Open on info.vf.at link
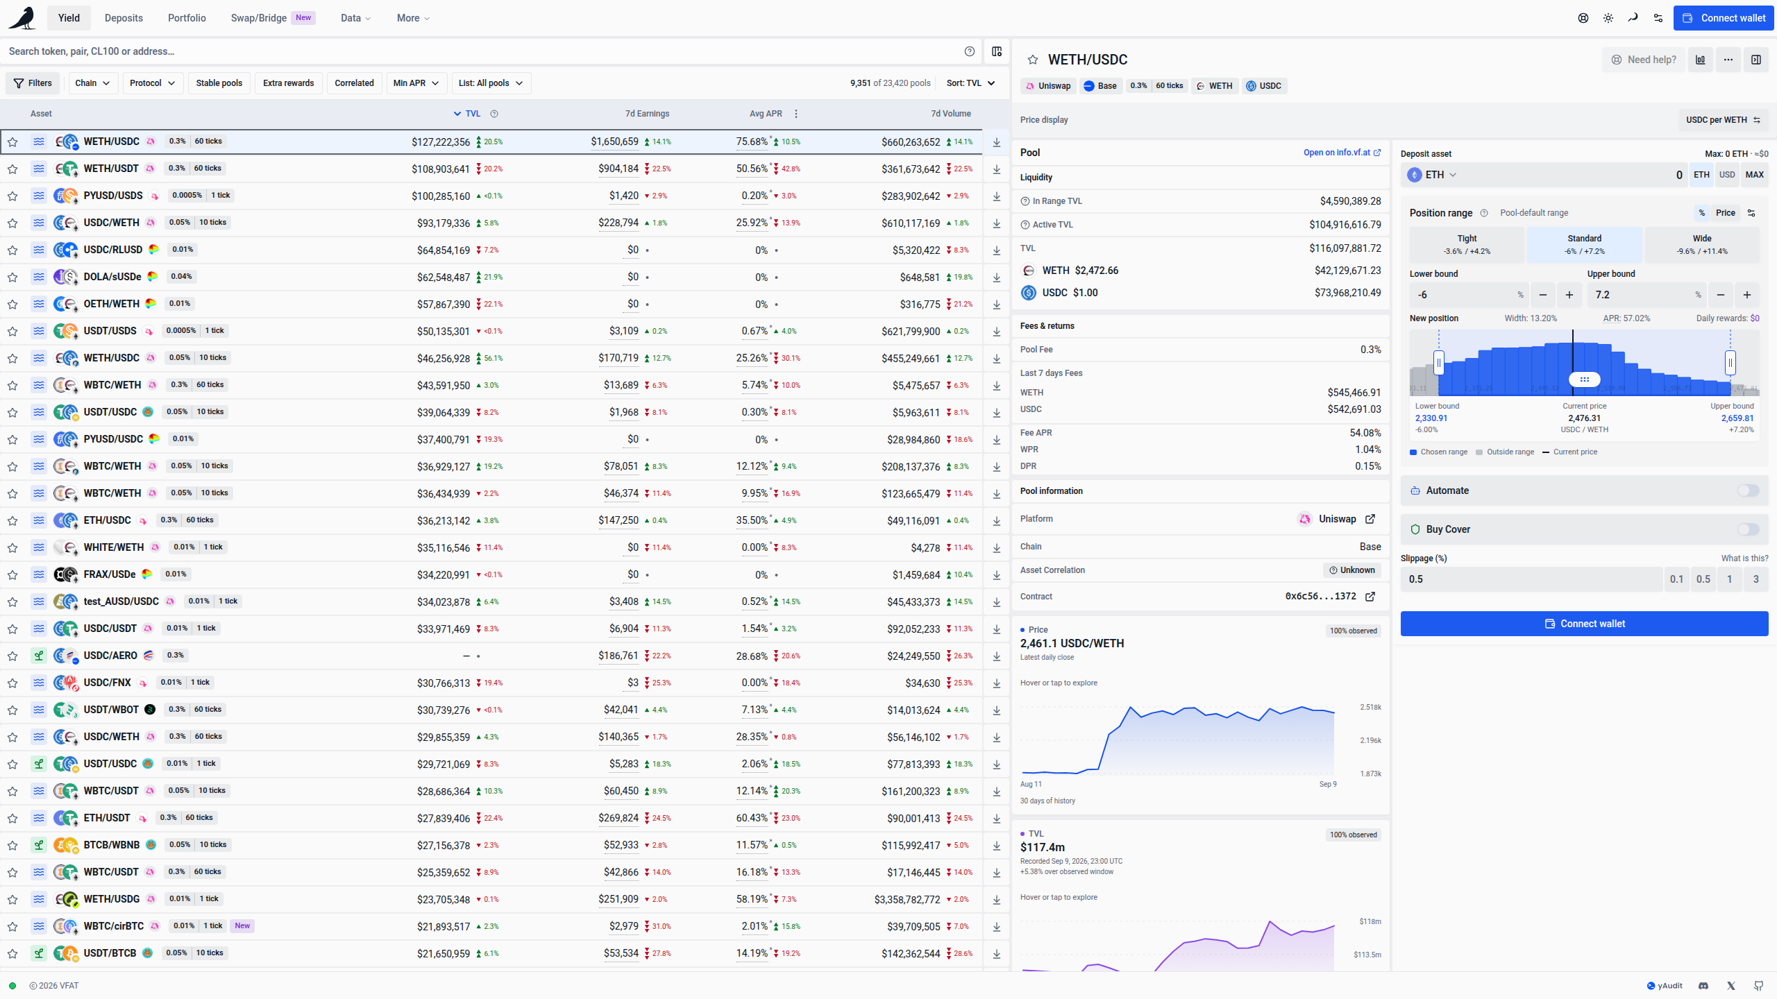This screenshot has height=999, width=1777. [x=1342, y=153]
